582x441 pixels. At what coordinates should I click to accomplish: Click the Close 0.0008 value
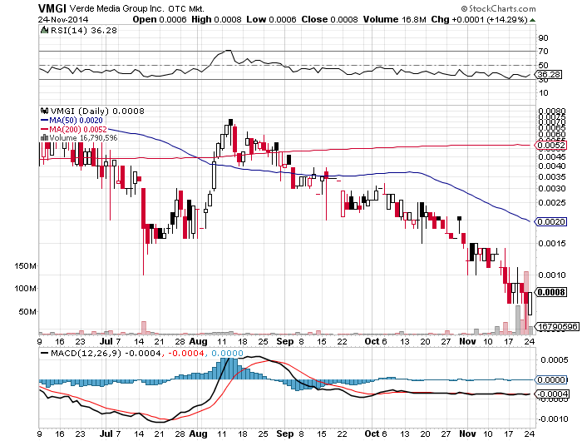pyautogui.click(x=329, y=19)
